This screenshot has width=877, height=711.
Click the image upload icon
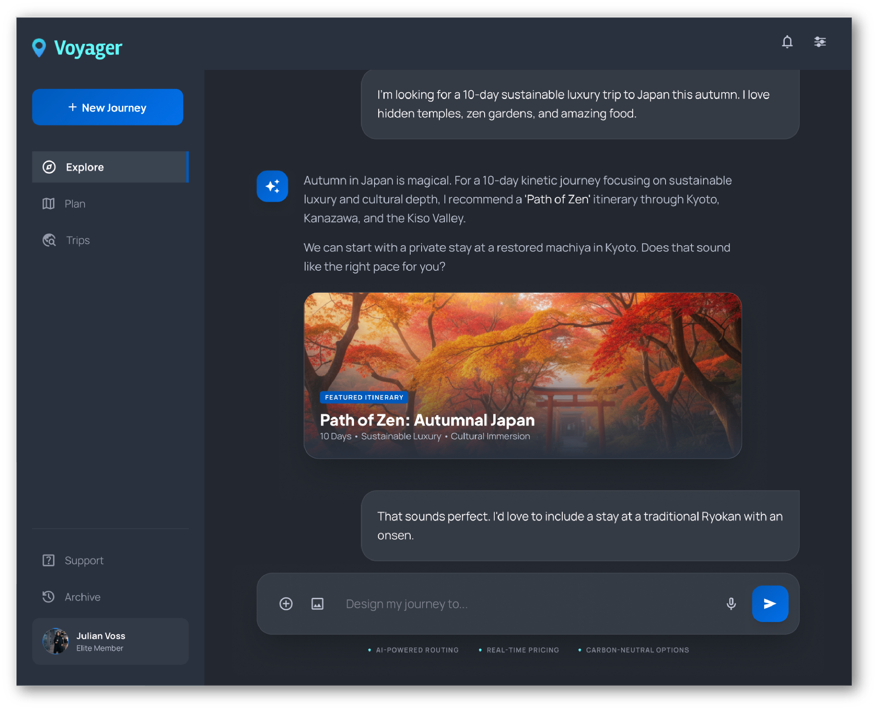pos(317,604)
